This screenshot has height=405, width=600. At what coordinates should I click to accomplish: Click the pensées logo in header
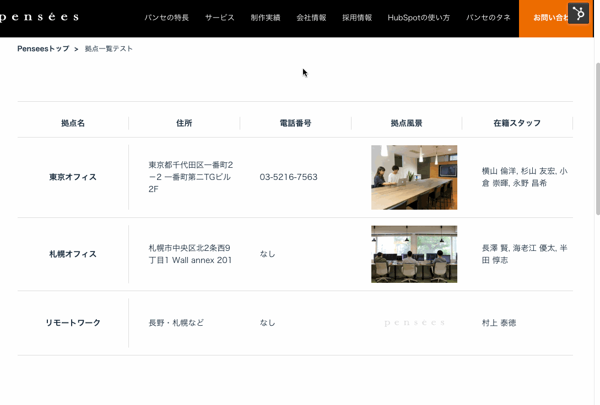[39, 18]
